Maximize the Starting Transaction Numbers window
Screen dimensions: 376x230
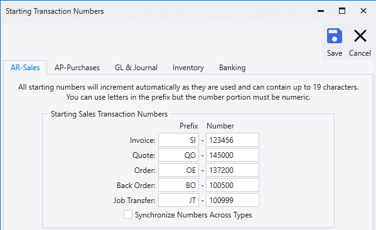tap(342, 11)
